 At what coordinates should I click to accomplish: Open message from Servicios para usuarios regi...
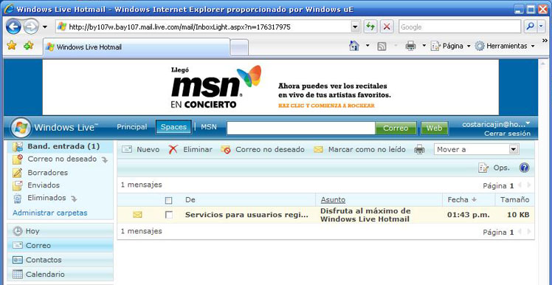246,215
